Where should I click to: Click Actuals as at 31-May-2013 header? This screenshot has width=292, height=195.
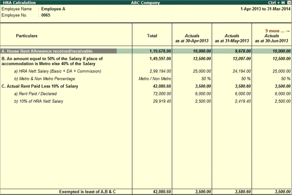pyautogui.click(x=232, y=38)
